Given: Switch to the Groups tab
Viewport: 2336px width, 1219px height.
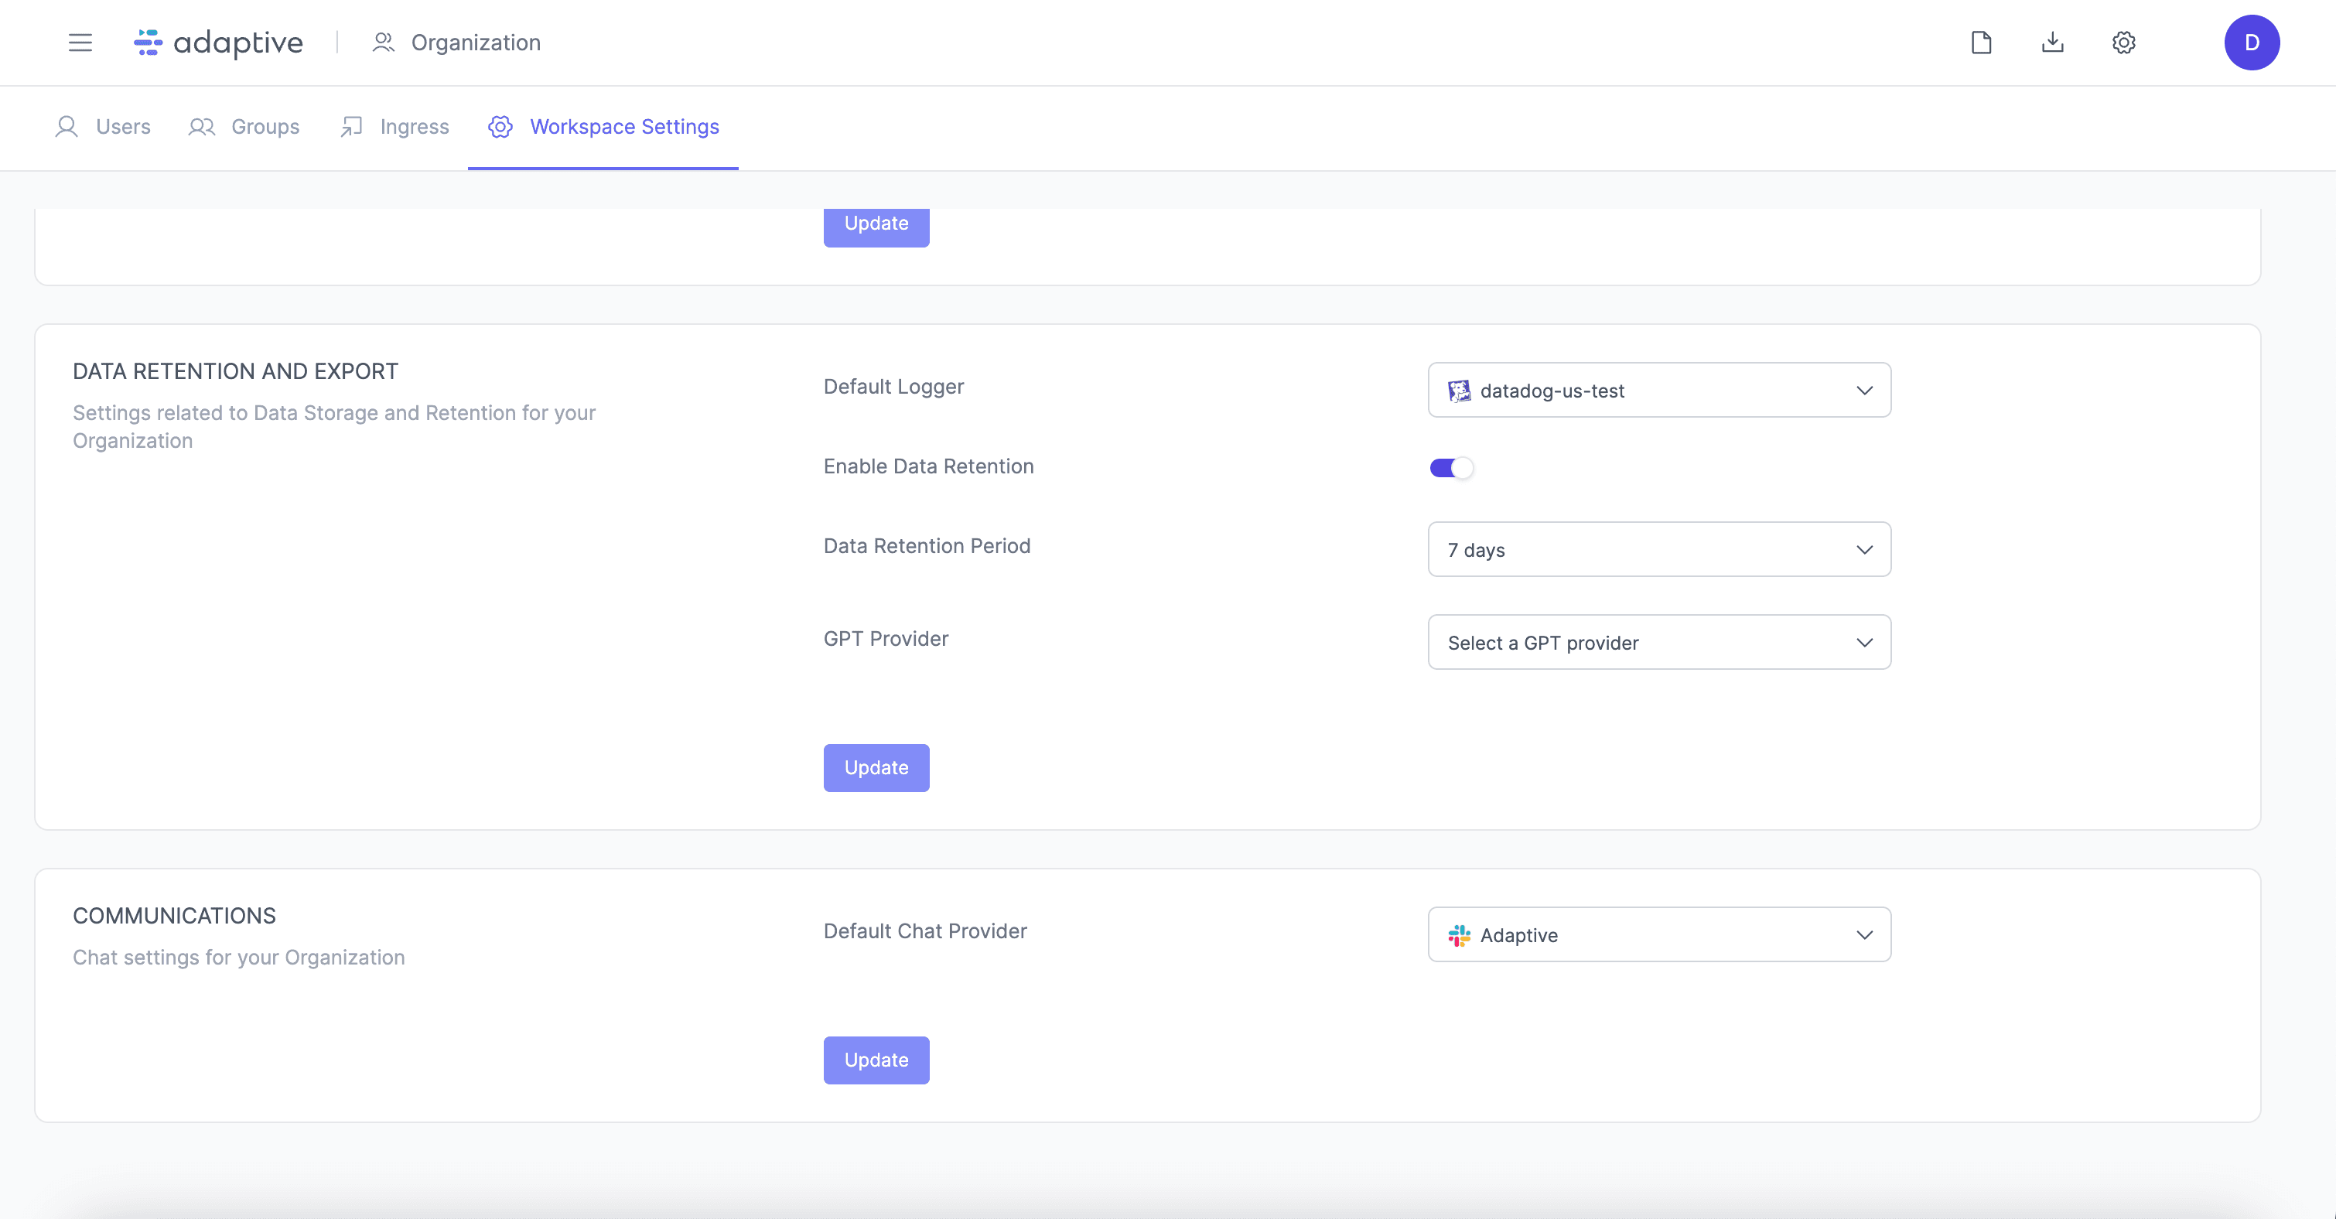Looking at the screenshot, I should tap(244, 127).
